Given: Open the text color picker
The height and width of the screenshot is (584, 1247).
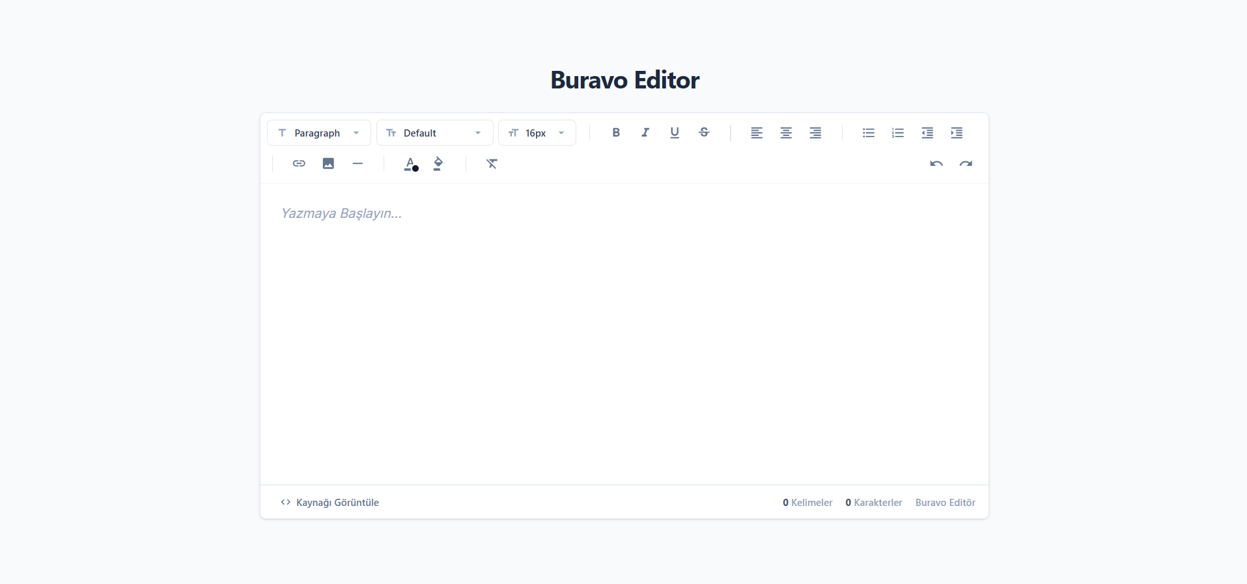Looking at the screenshot, I should point(410,163).
